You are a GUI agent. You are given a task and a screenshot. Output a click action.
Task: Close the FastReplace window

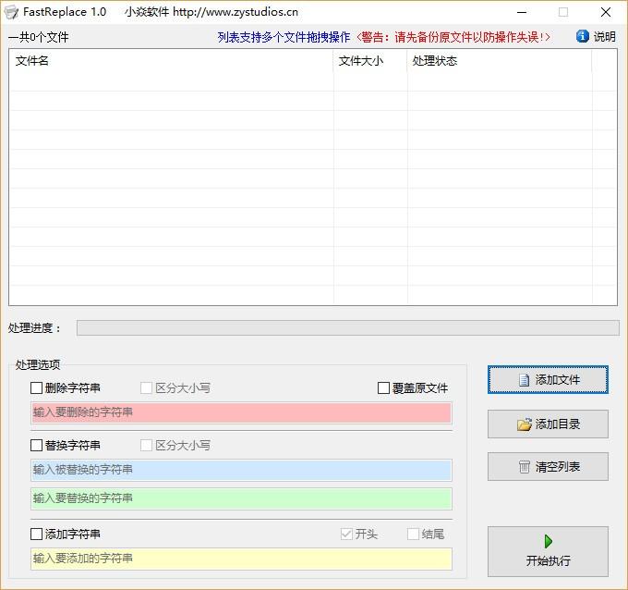point(606,12)
